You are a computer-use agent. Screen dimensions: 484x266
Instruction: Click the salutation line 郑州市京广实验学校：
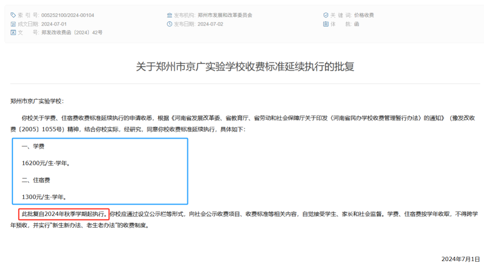[x=37, y=101]
